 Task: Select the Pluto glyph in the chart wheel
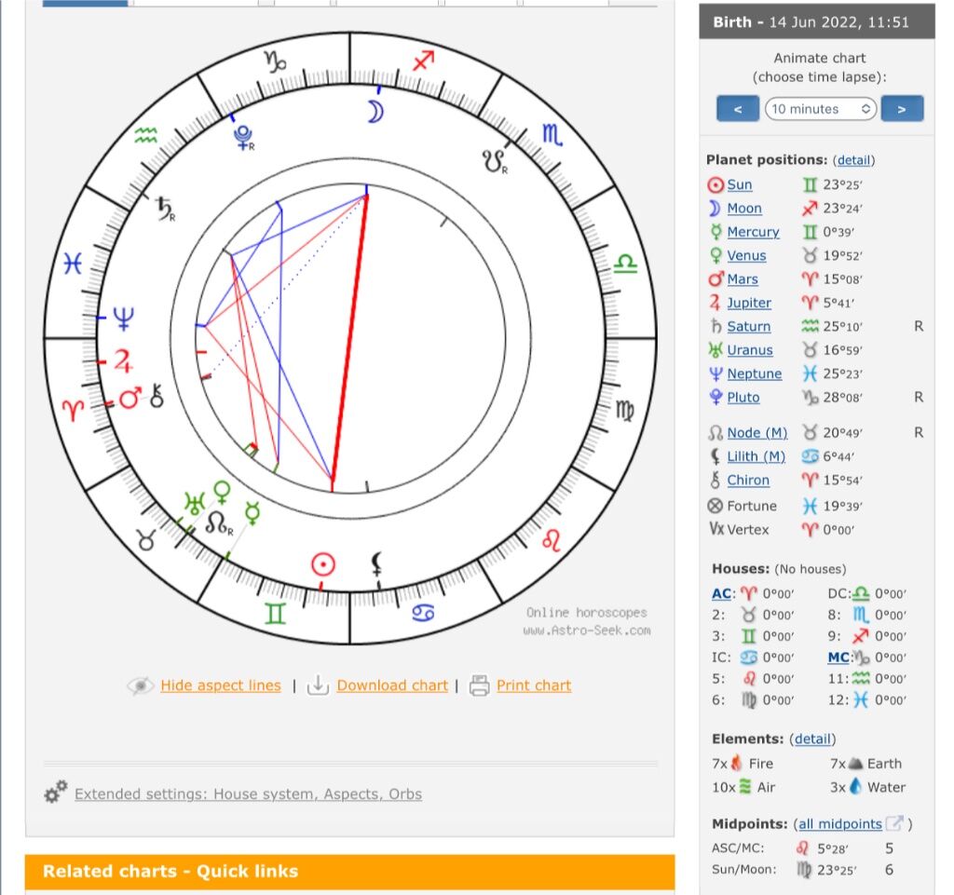tap(244, 138)
